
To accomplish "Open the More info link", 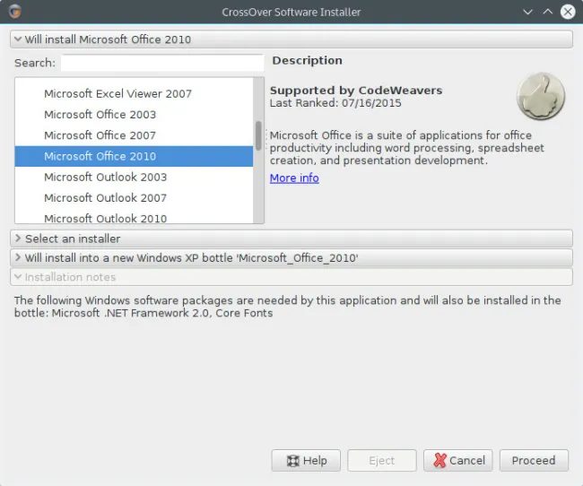I will tap(294, 178).
